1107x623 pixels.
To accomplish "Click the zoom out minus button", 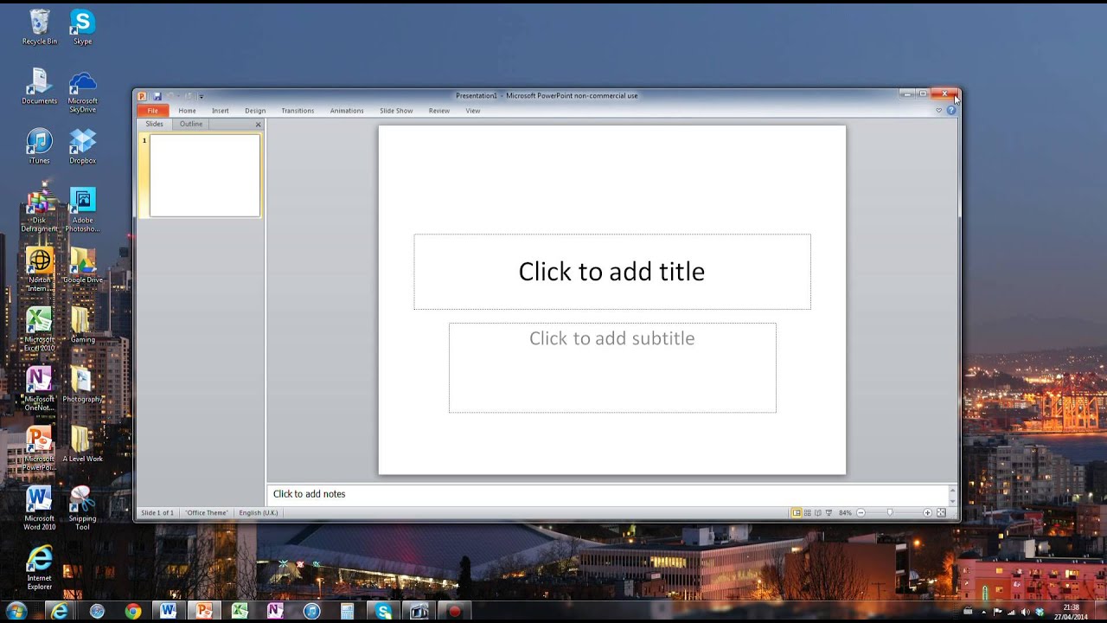I will point(861,513).
